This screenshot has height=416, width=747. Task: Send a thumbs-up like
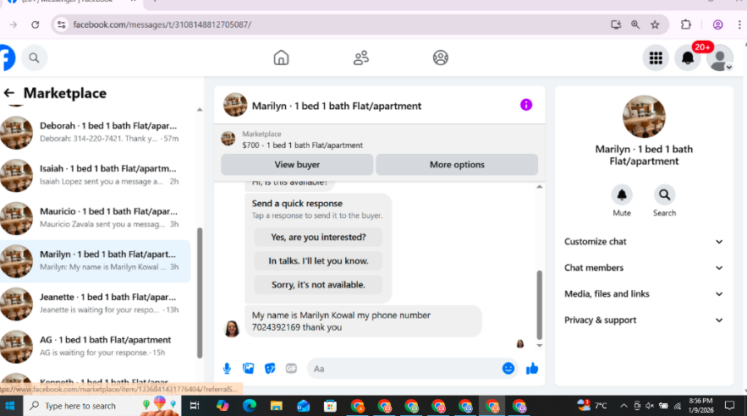click(531, 369)
